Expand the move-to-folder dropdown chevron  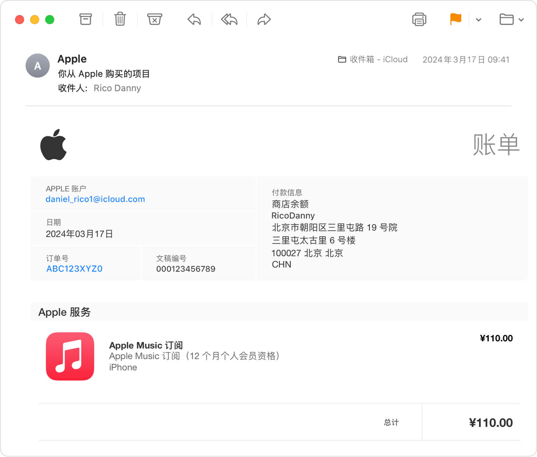(x=521, y=20)
